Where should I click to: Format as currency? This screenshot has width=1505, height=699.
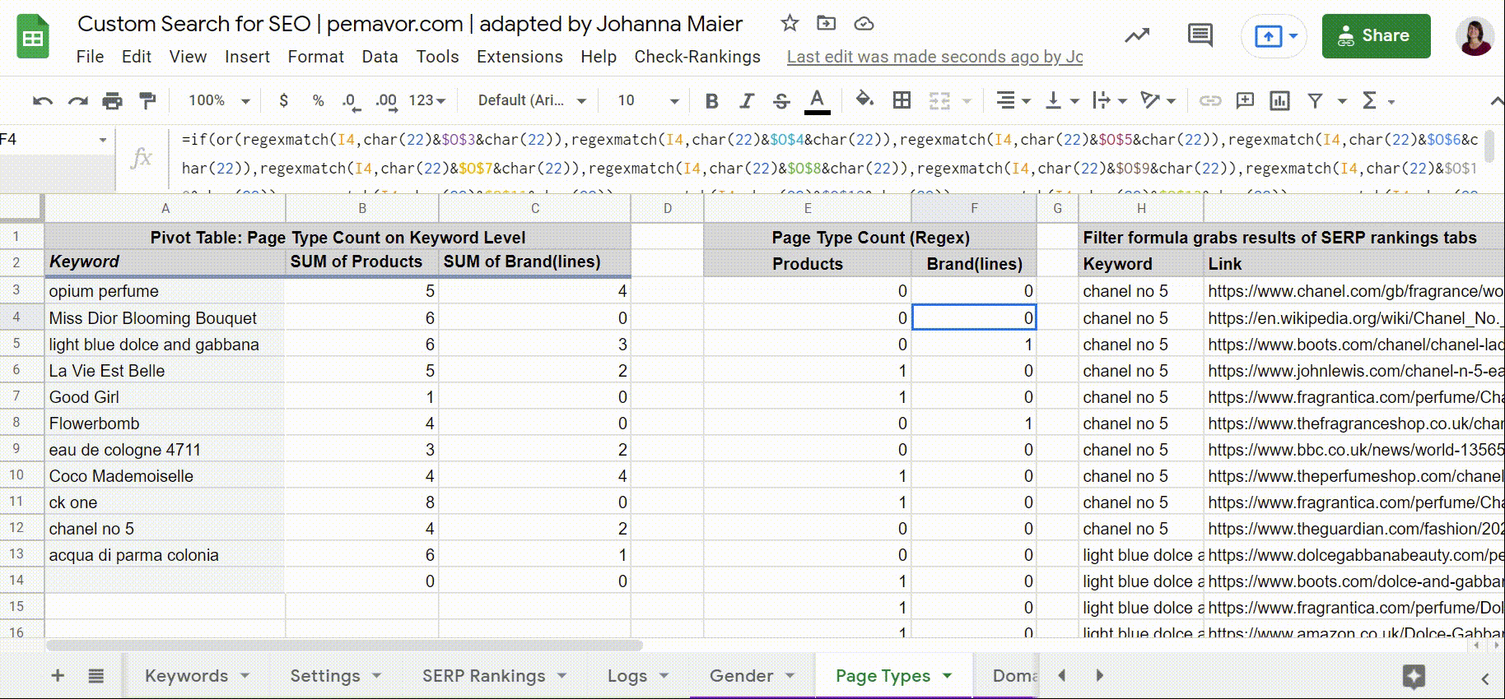(284, 100)
